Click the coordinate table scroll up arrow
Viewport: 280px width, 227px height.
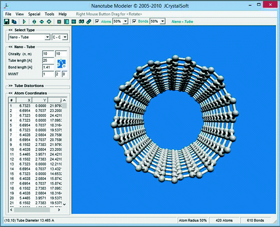click(64, 100)
